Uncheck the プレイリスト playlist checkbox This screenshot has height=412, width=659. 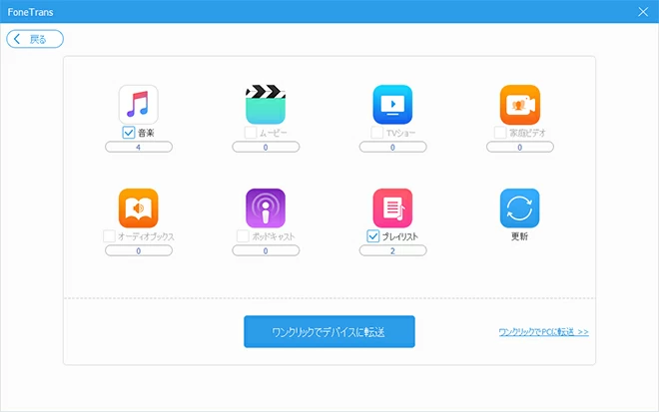(373, 236)
